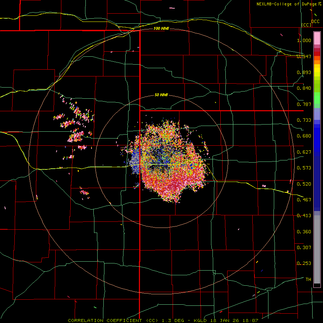Viewport: 323px width, 323px height.
Task: Click the 0.787 scale value
Action: pos(304,104)
